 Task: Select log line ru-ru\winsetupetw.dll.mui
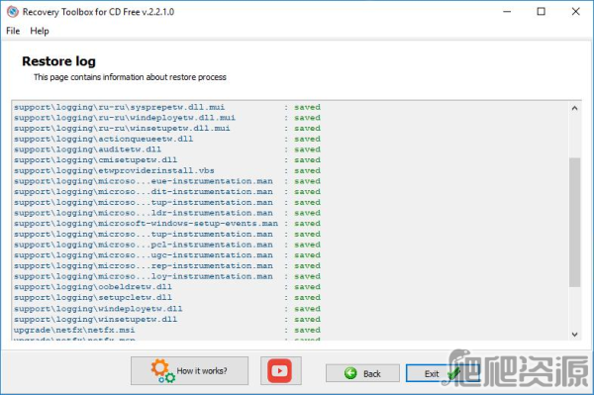pos(167,129)
